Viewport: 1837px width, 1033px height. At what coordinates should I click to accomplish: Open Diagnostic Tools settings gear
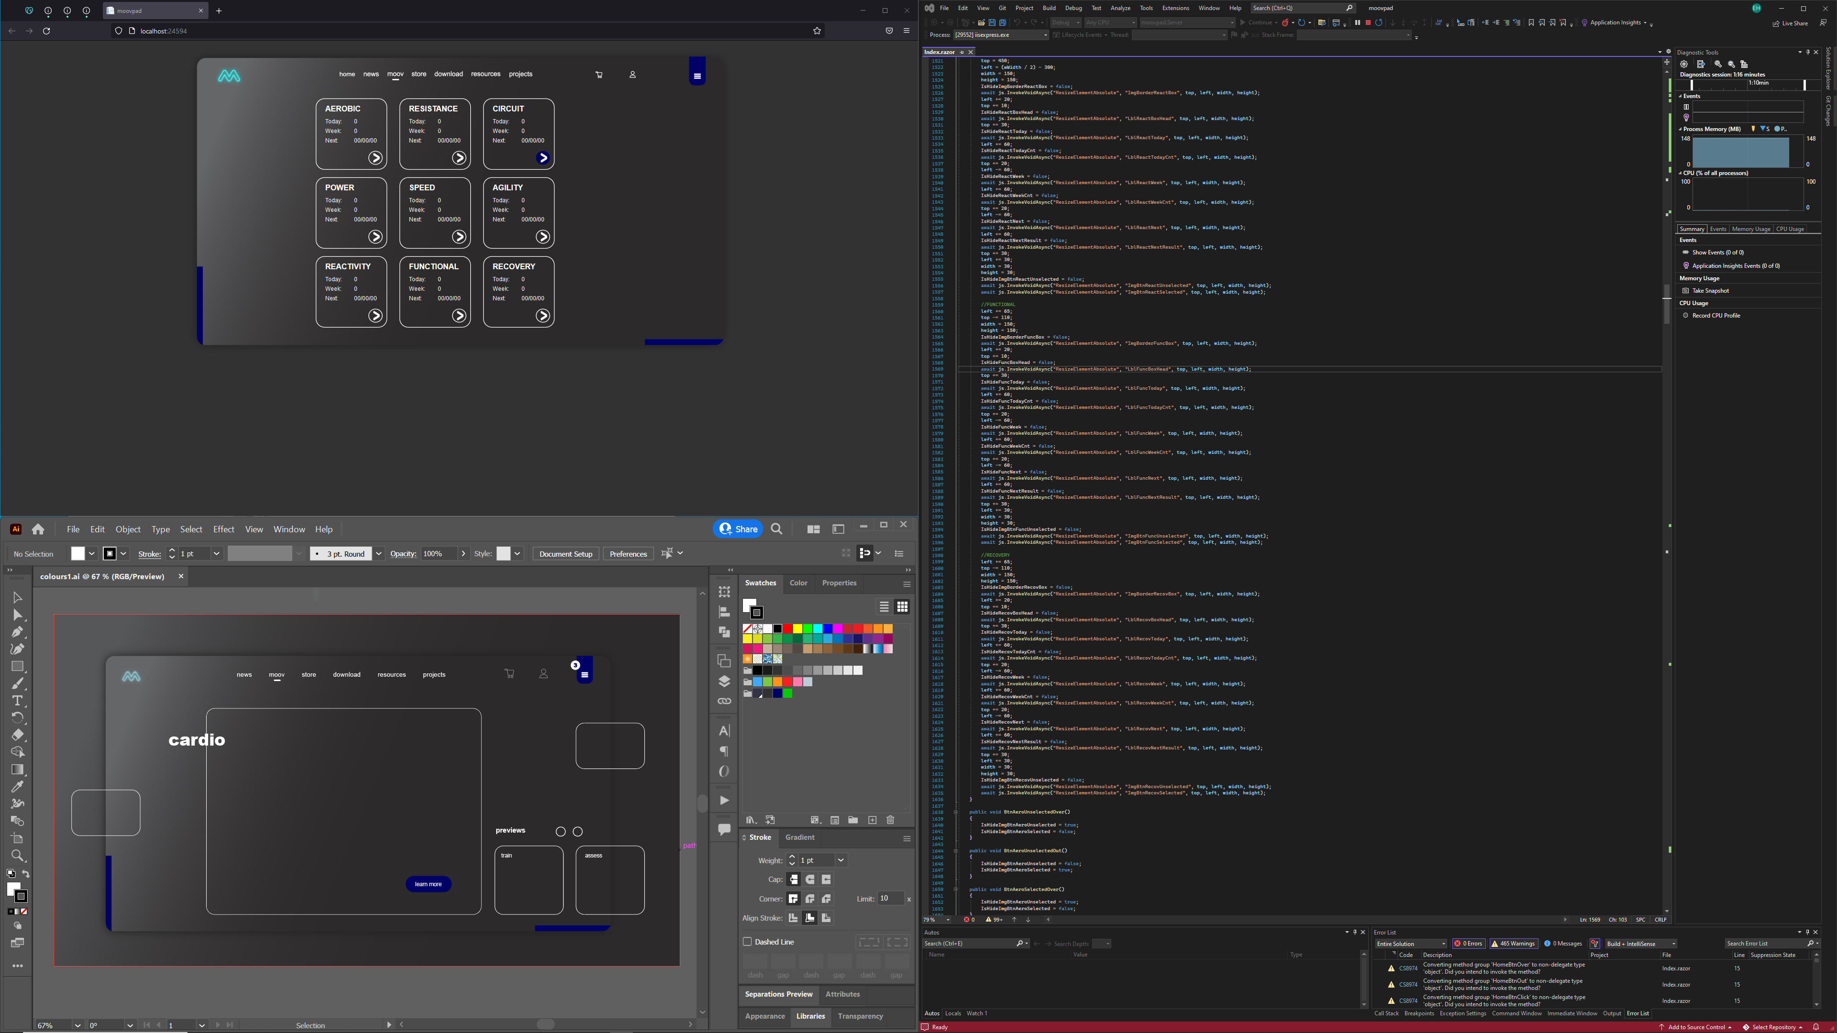1684,64
